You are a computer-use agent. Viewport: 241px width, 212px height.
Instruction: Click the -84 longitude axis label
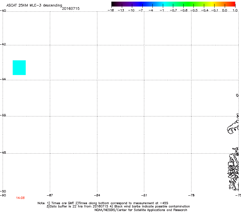pyautogui.click(x=97, y=195)
